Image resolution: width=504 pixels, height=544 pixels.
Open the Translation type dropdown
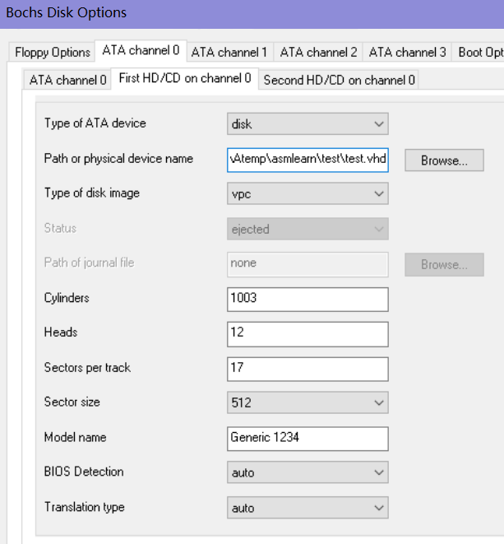point(307,508)
